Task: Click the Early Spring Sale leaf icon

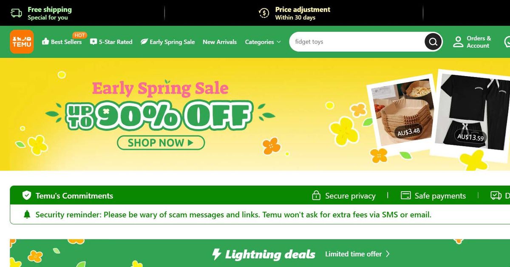Action: click(144, 42)
